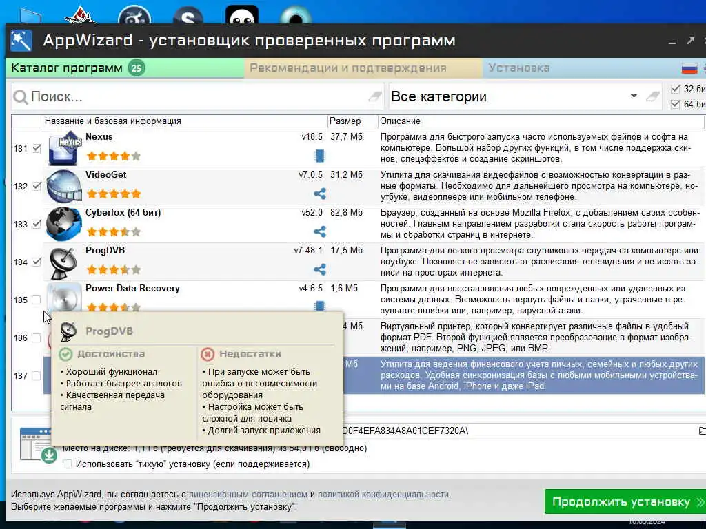The image size is (706, 529).
Task: Click the Nexus program icon
Action: 64,148
